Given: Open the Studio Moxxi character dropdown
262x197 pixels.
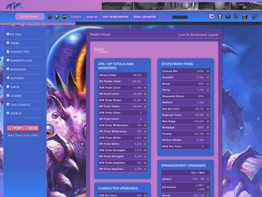Looking at the screenshot, I should coord(30,17).
